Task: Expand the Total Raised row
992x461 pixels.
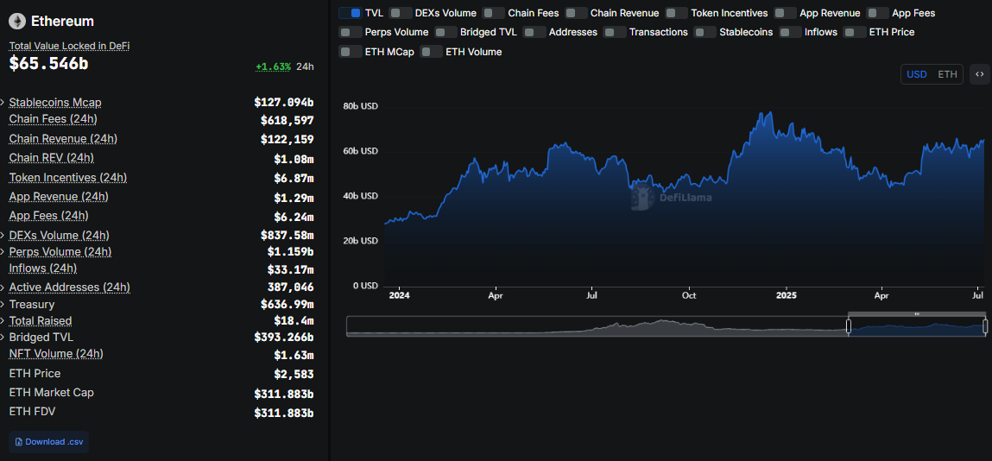Action: [3, 320]
